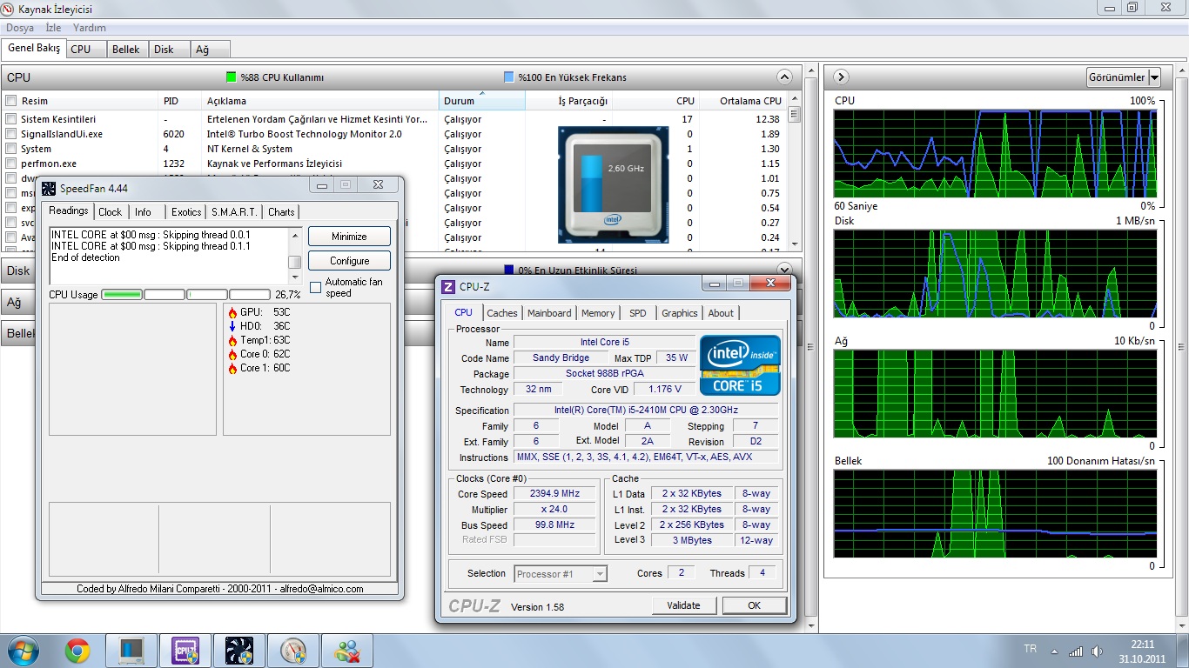The height and width of the screenshot is (668, 1189).
Task: Click OK in the CPU-Z window
Action: pyautogui.click(x=754, y=605)
